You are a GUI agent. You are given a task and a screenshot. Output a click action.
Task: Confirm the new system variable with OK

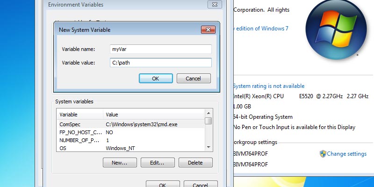[156, 79]
